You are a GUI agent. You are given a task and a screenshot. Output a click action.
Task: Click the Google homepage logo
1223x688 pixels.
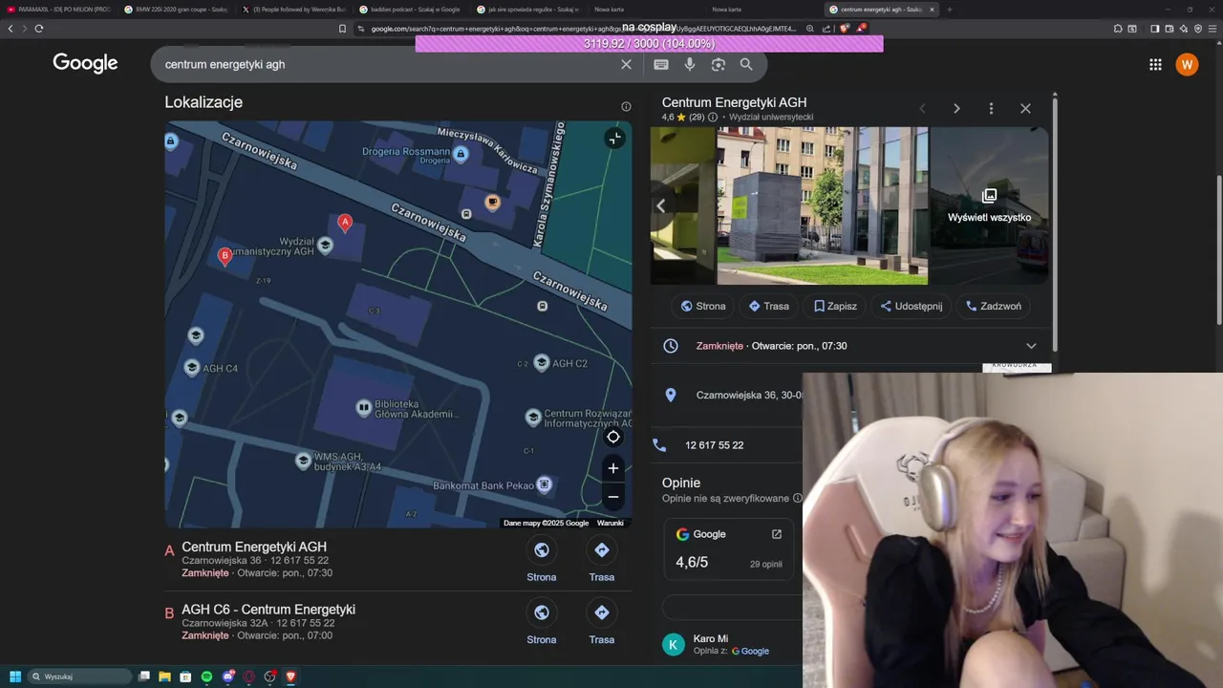coord(85,63)
